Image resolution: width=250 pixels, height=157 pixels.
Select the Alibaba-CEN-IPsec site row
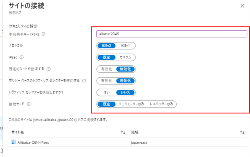128,142
